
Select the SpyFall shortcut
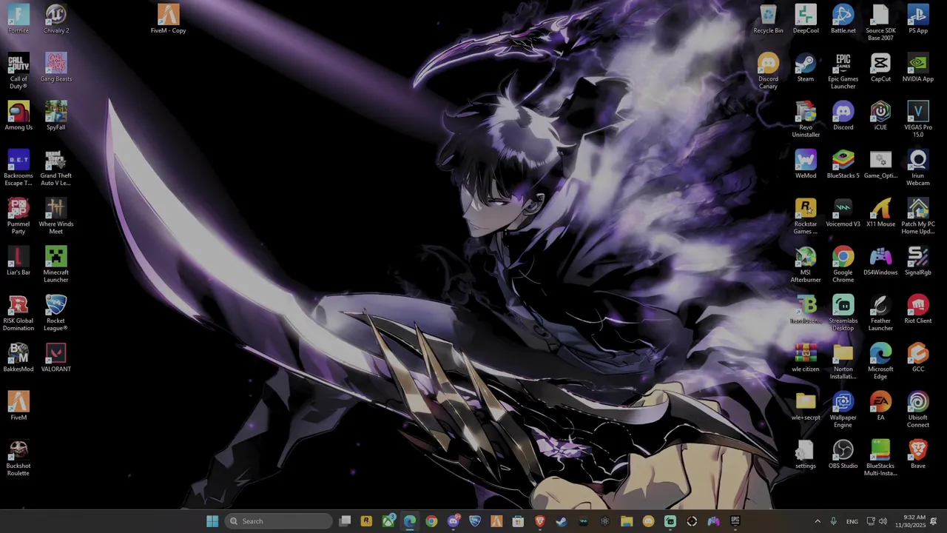(56, 115)
